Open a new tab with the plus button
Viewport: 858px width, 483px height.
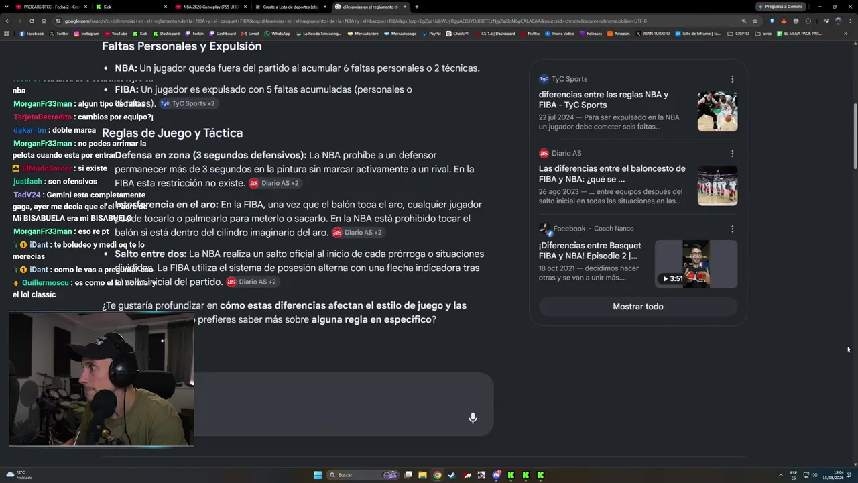pos(417,7)
